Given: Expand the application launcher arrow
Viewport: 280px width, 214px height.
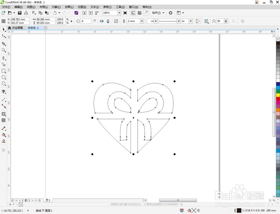Looking at the screenshot, I should pos(183,13).
